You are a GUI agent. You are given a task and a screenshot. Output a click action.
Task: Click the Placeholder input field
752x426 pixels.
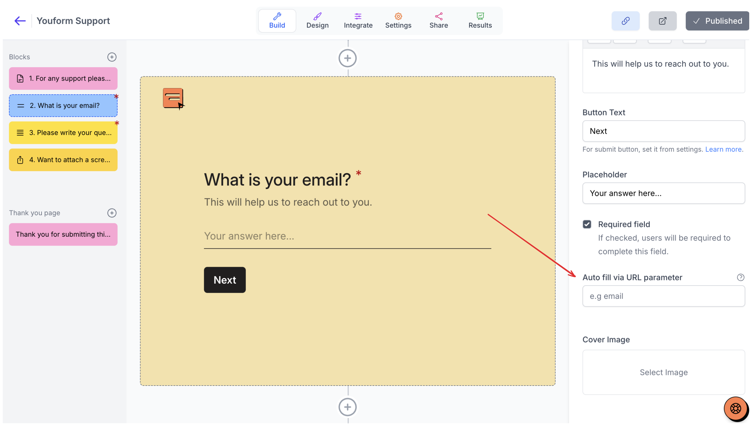pyautogui.click(x=663, y=193)
